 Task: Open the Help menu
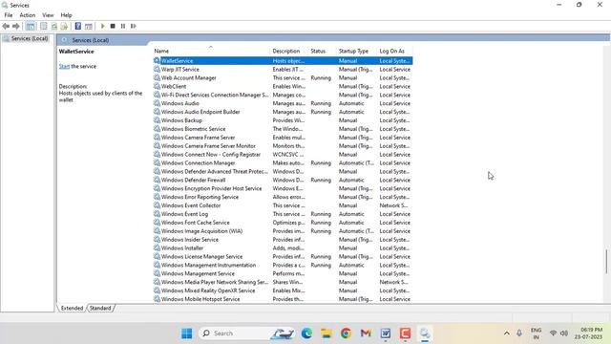click(x=66, y=15)
